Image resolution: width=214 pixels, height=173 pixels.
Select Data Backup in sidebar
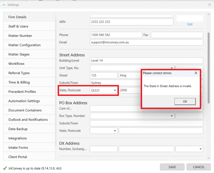(18, 129)
